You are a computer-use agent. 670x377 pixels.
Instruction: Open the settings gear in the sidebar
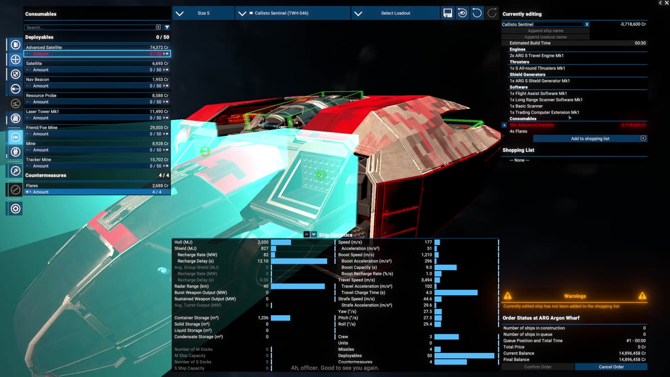point(16,209)
